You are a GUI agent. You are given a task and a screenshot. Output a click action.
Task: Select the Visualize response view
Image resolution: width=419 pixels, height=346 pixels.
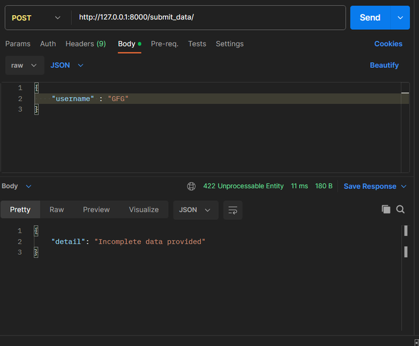143,210
